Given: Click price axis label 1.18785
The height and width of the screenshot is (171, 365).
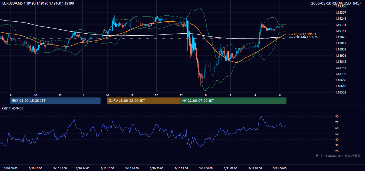Looking at the screenshot, I should (341, 68).
